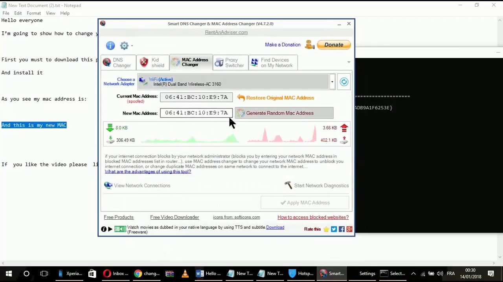Open the Proxy Switcher tab

(230, 63)
